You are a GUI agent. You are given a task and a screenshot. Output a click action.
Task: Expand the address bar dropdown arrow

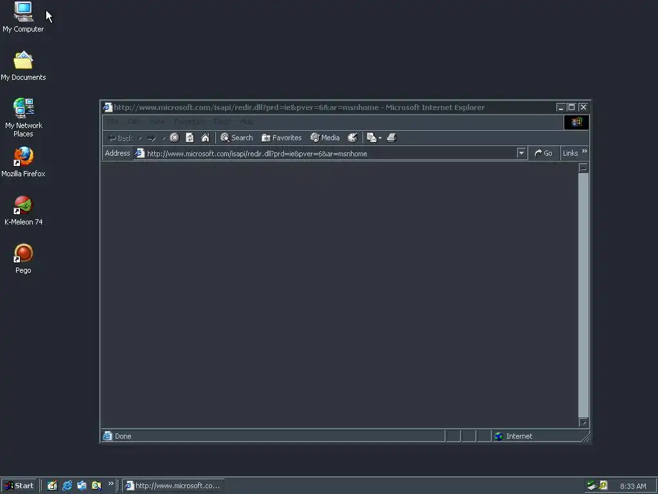521,153
